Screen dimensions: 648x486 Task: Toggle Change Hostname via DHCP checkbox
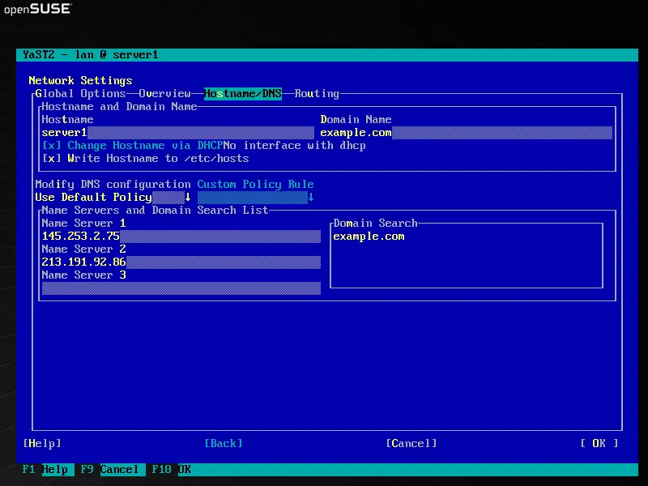pos(132,146)
